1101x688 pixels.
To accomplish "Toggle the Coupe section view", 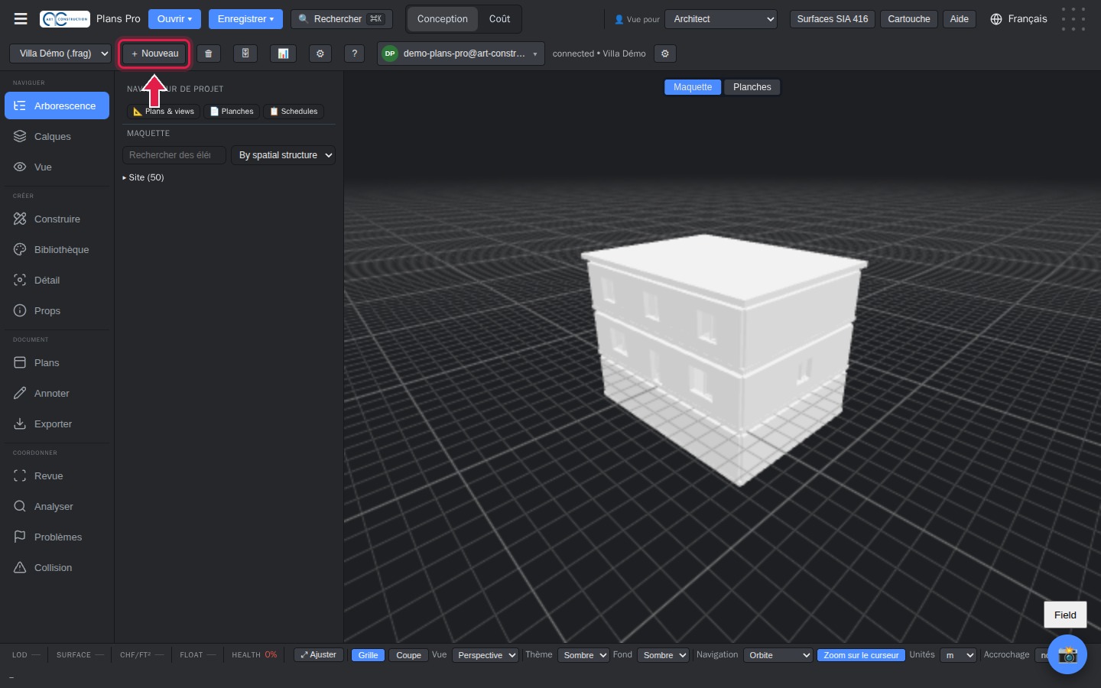I will (x=408, y=655).
